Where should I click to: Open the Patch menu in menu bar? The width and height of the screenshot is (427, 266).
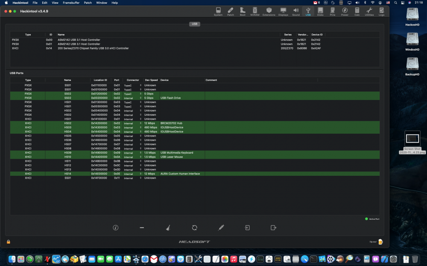[88, 3]
